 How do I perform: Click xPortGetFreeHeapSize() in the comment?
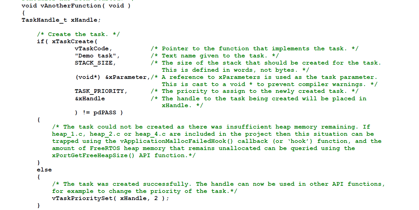click(93, 155)
